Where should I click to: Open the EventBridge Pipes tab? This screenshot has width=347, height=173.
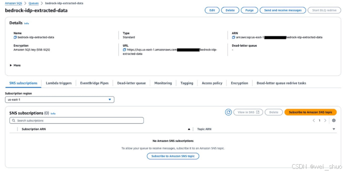click(x=94, y=83)
